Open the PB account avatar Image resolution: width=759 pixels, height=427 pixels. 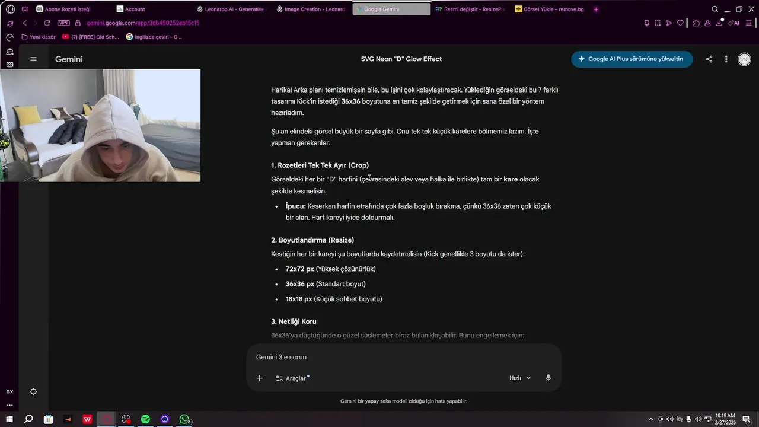point(744,59)
